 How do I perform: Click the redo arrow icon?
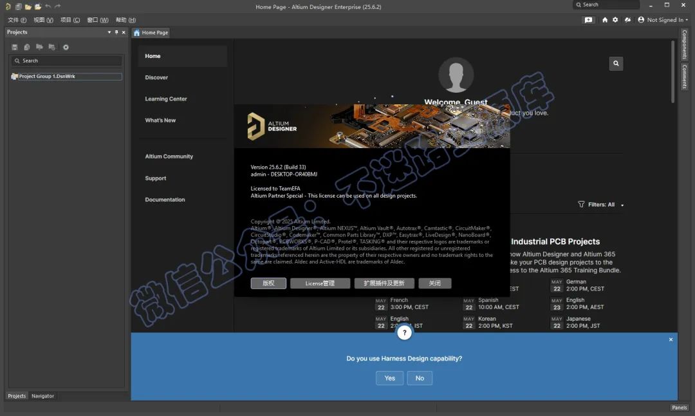(x=57, y=6)
